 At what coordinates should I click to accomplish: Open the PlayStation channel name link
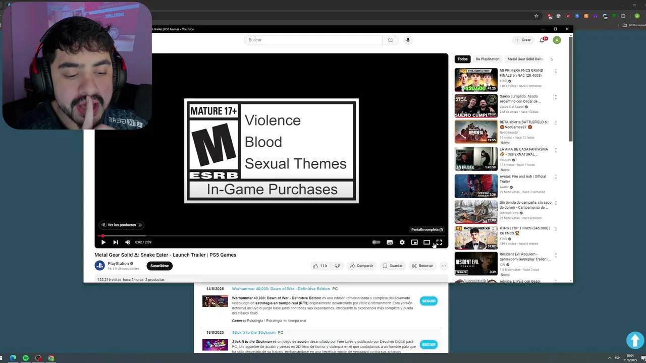pyautogui.click(x=118, y=264)
